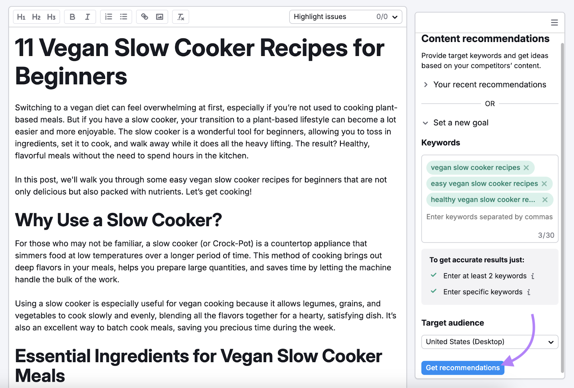Click the insert link icon
The width and height of the screenshot is (574, 388).
point(145,17)
